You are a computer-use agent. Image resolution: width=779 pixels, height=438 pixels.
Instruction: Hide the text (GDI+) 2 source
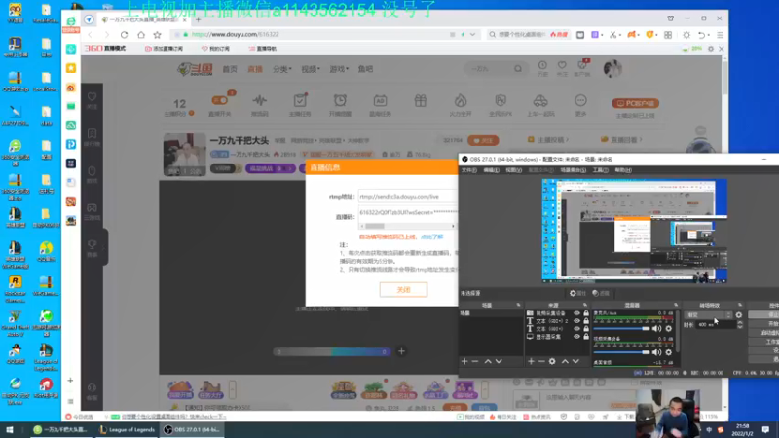coord(576,321)
